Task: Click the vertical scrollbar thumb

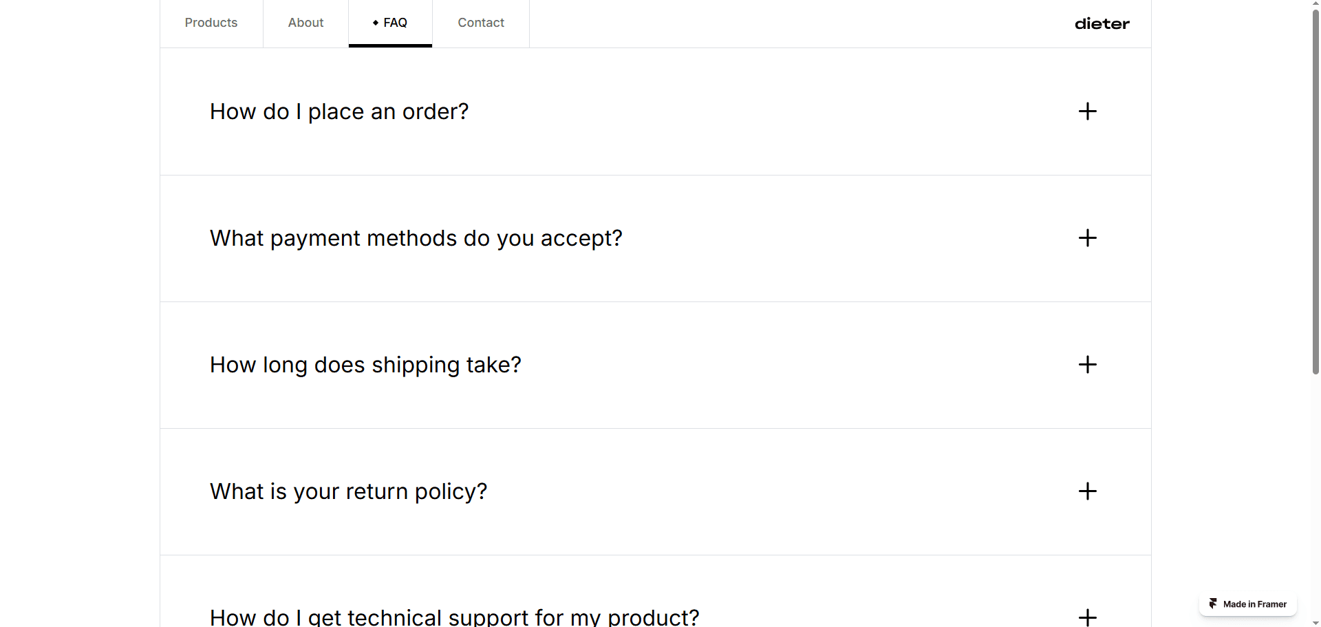Action: (x=1315, y=193)
